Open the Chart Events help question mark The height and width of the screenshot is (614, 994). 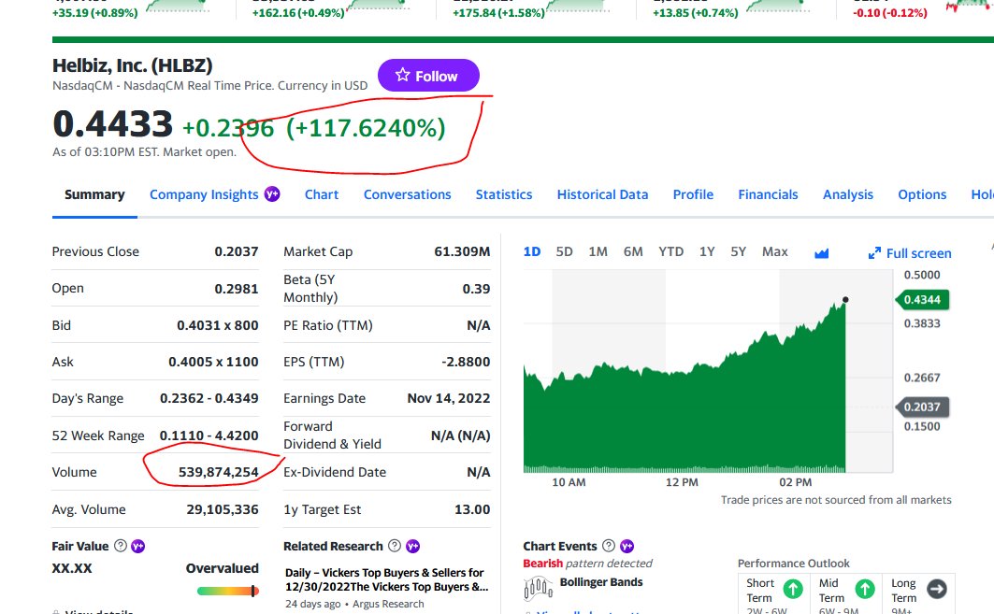(x=609, y=546)
